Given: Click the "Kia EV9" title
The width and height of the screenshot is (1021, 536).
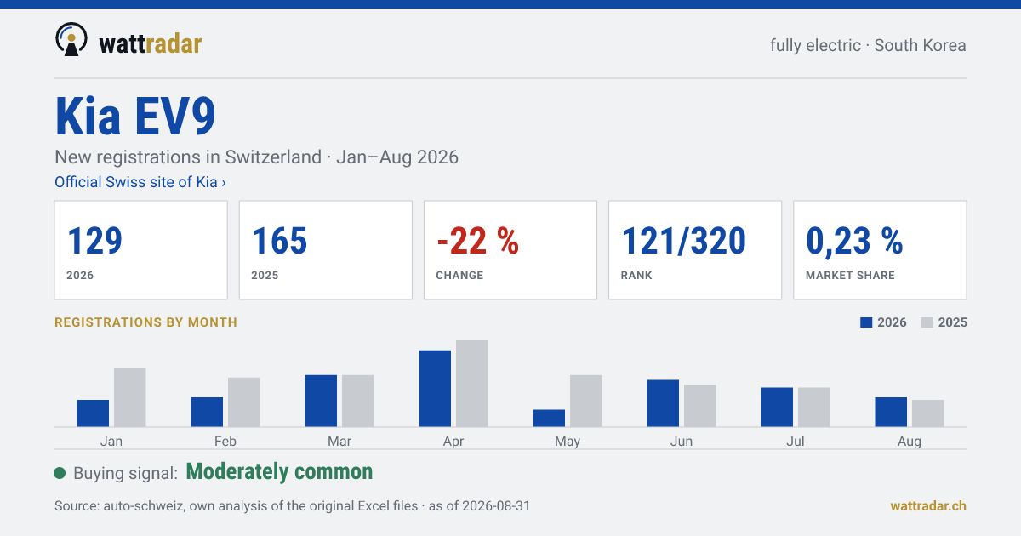Looking at the screenshot, I should 135,117.
